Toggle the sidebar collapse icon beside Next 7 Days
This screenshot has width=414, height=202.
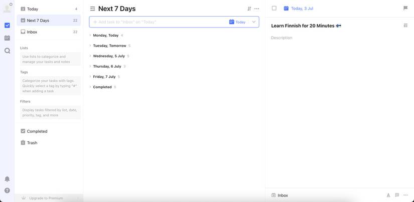coord(92,9)
